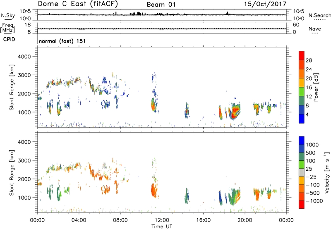Click the 'Velocity [m s-1]' colorbar label
The image size is (331, 229).
coord(327,172)
